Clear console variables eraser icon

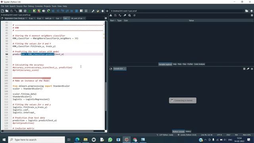[x=248, y=69]
